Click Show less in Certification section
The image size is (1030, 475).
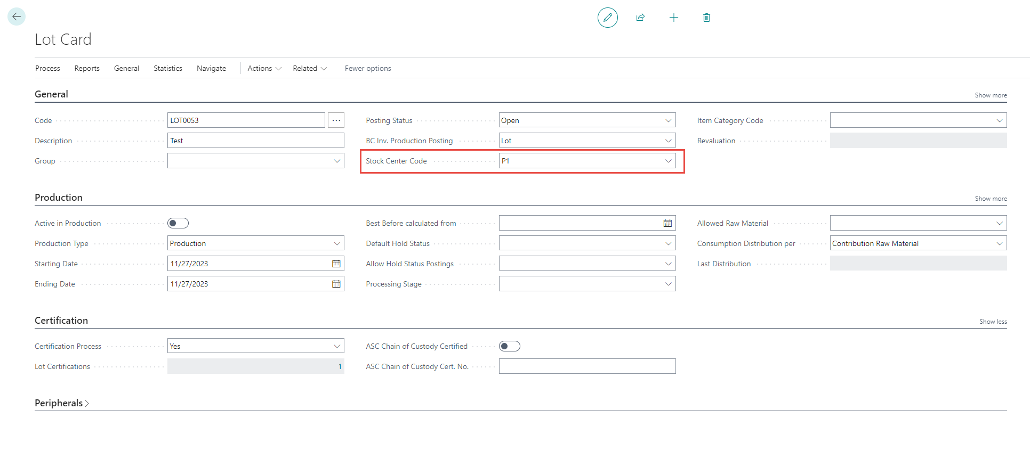point(993,322)
